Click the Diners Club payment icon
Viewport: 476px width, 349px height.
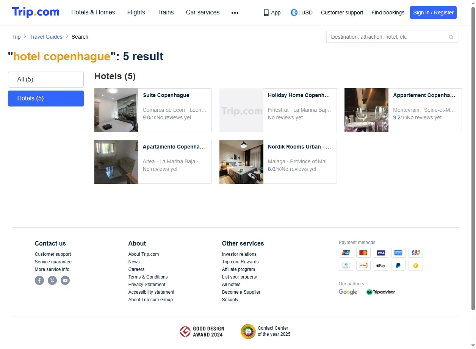346,266
